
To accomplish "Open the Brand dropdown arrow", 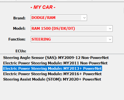I will tap(84, 18).
